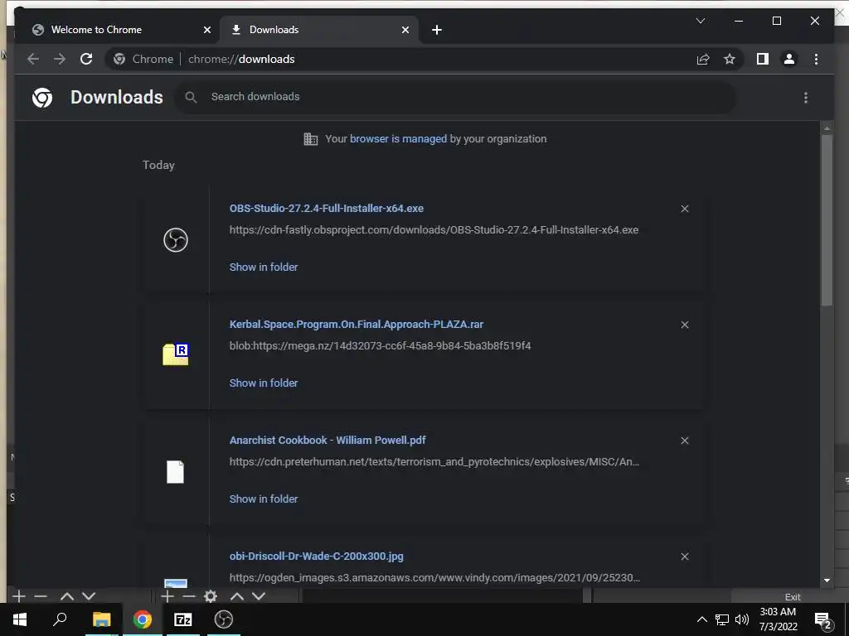Open the Chrome profile avatar menu
This screenshot has height=636, width=849.
(789, 59)
